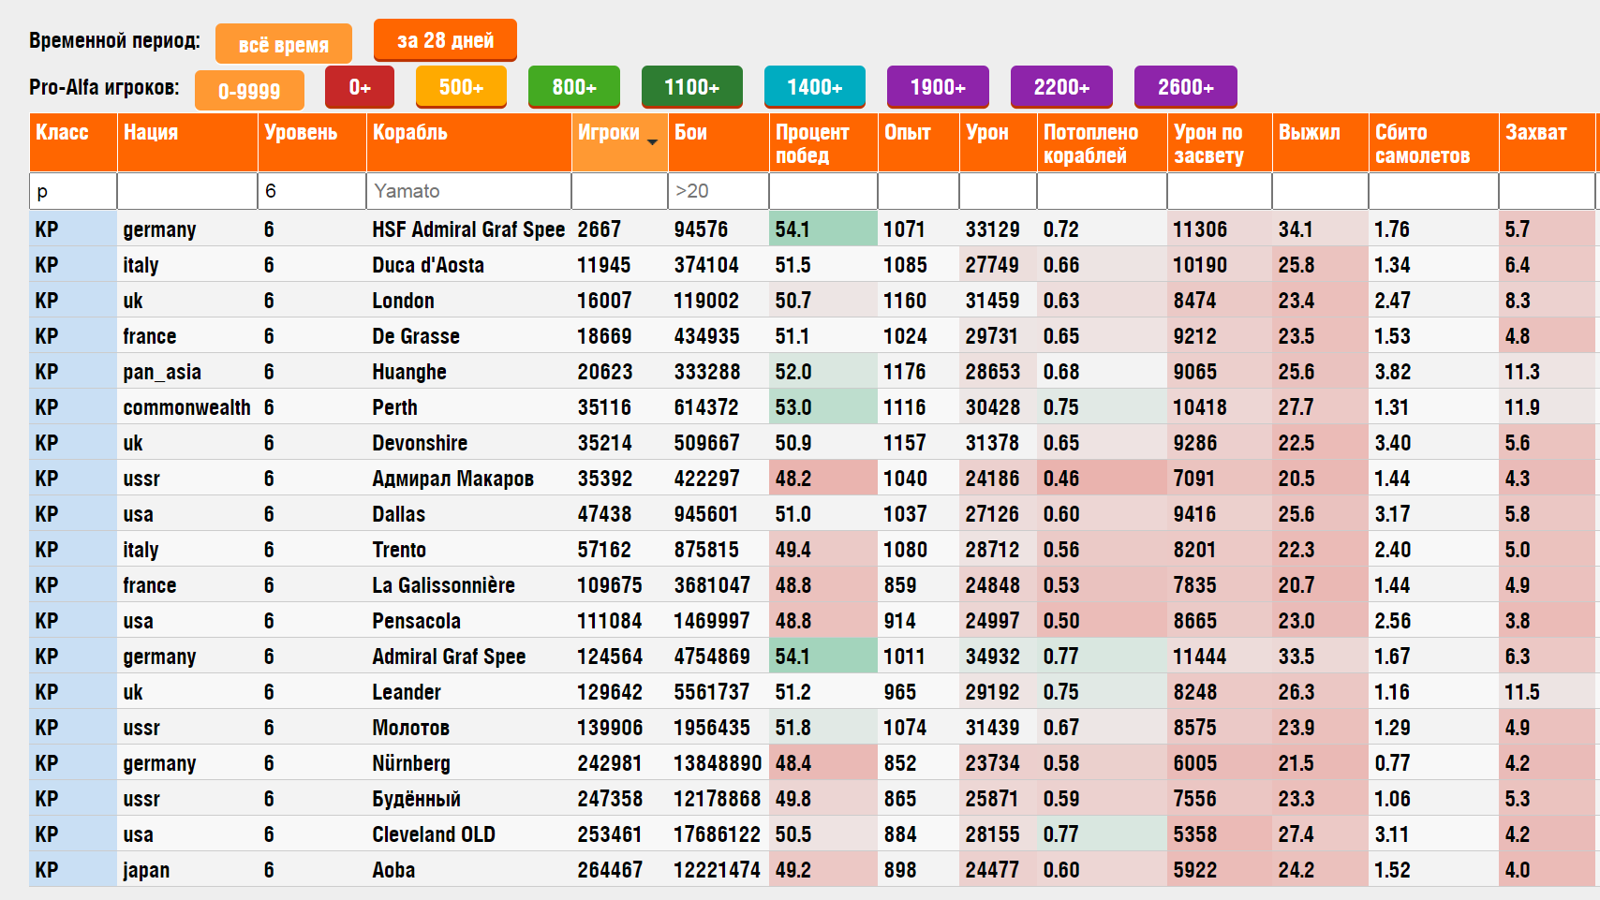This screenshot has height=900, width=1600.
Task: Sort table by Урон column header
Action: point(987,133)
